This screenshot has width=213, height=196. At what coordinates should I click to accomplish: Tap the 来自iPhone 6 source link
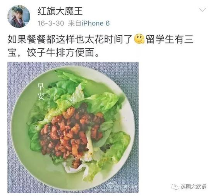89,23
